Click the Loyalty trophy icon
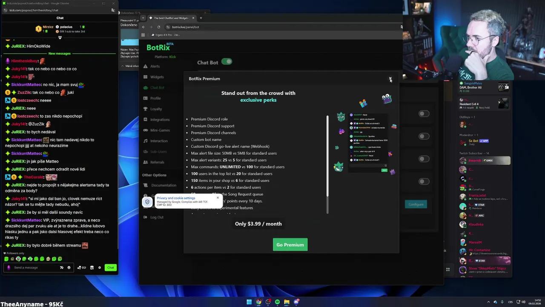The width and height of the screenshot is (545, 307). [x=146, y=109]
